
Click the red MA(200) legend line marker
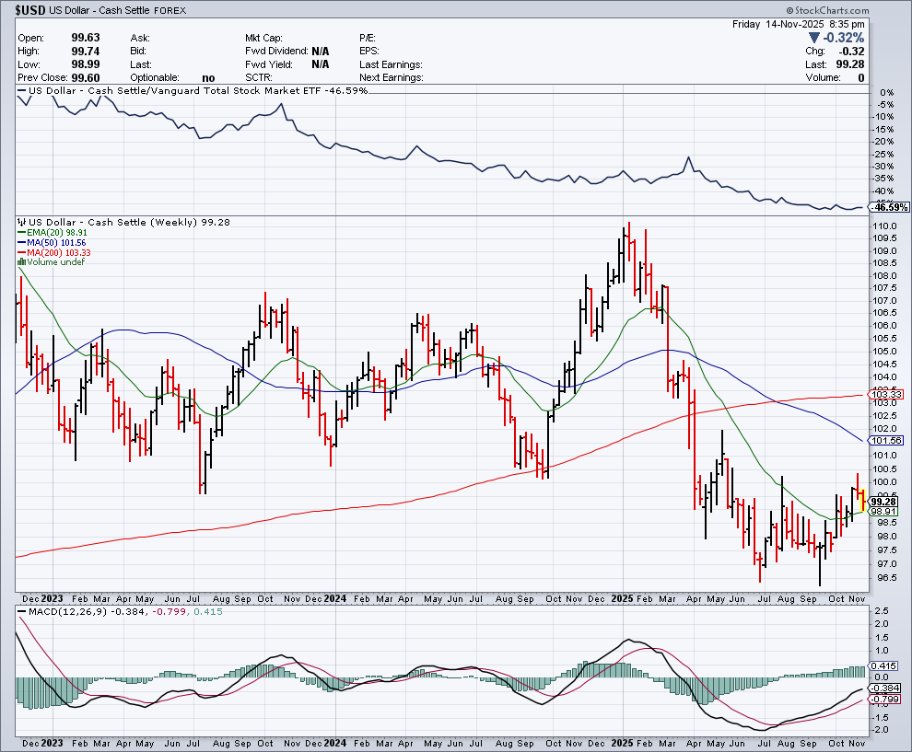click(x=20, y=252)
